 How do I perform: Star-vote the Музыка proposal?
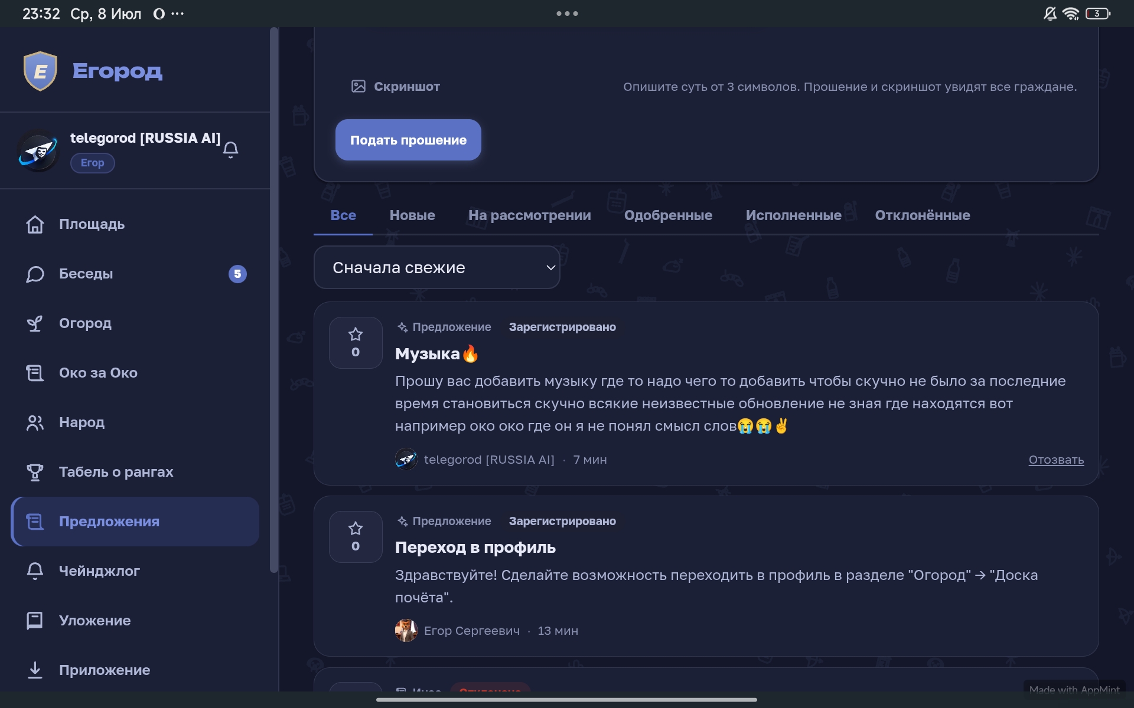356,343
